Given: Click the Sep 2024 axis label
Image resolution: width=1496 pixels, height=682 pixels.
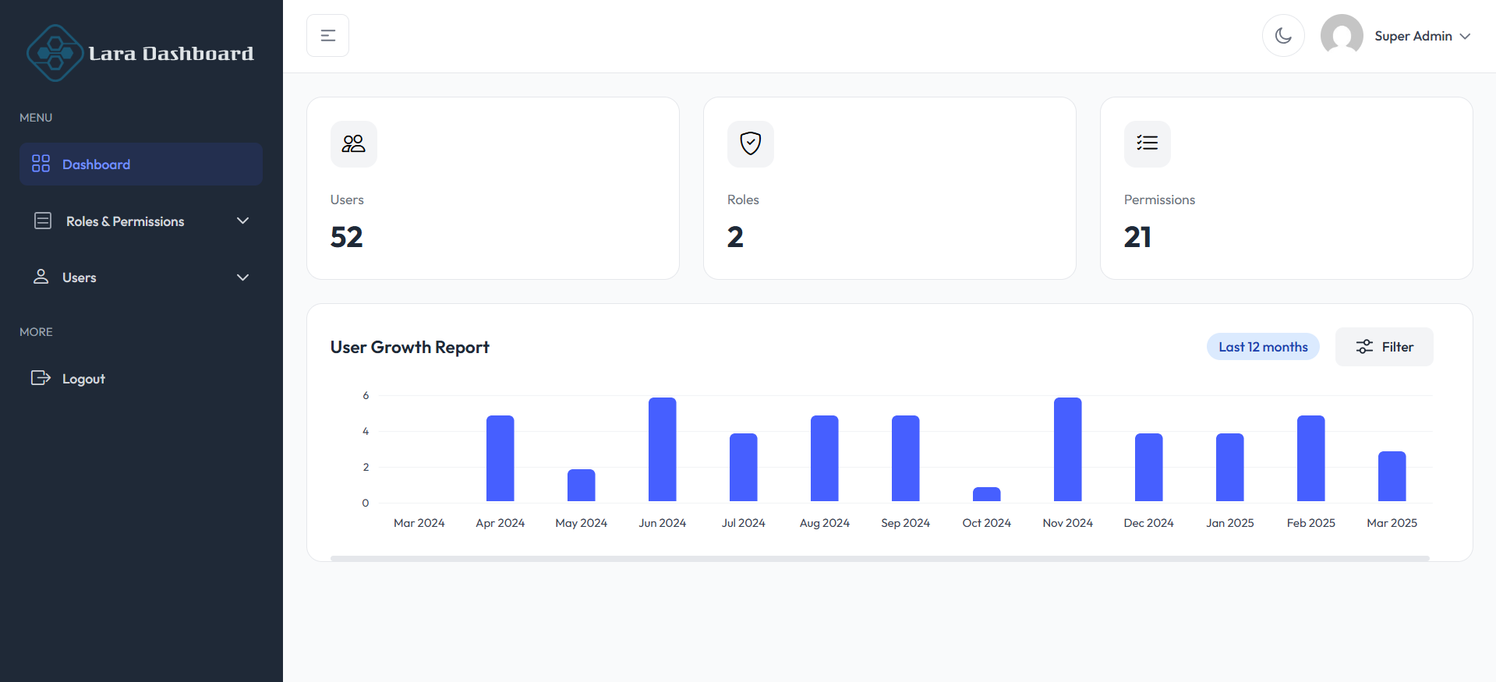Looking at the screenshot, I should point(906,523).
